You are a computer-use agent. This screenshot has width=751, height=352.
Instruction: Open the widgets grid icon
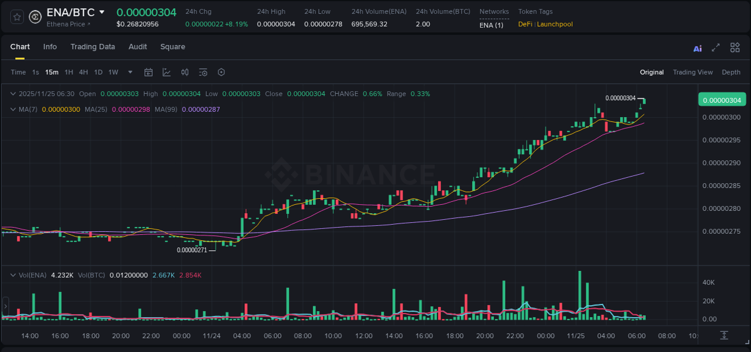point(735,47)
